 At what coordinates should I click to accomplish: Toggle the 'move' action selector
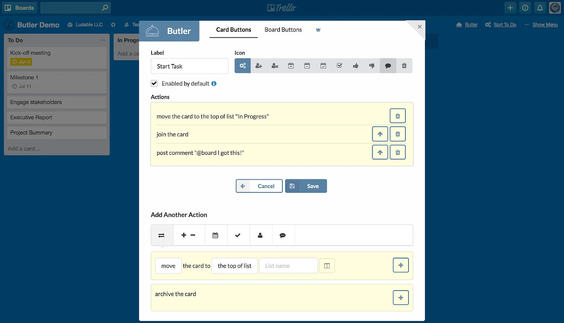click(x=168, y=266)
